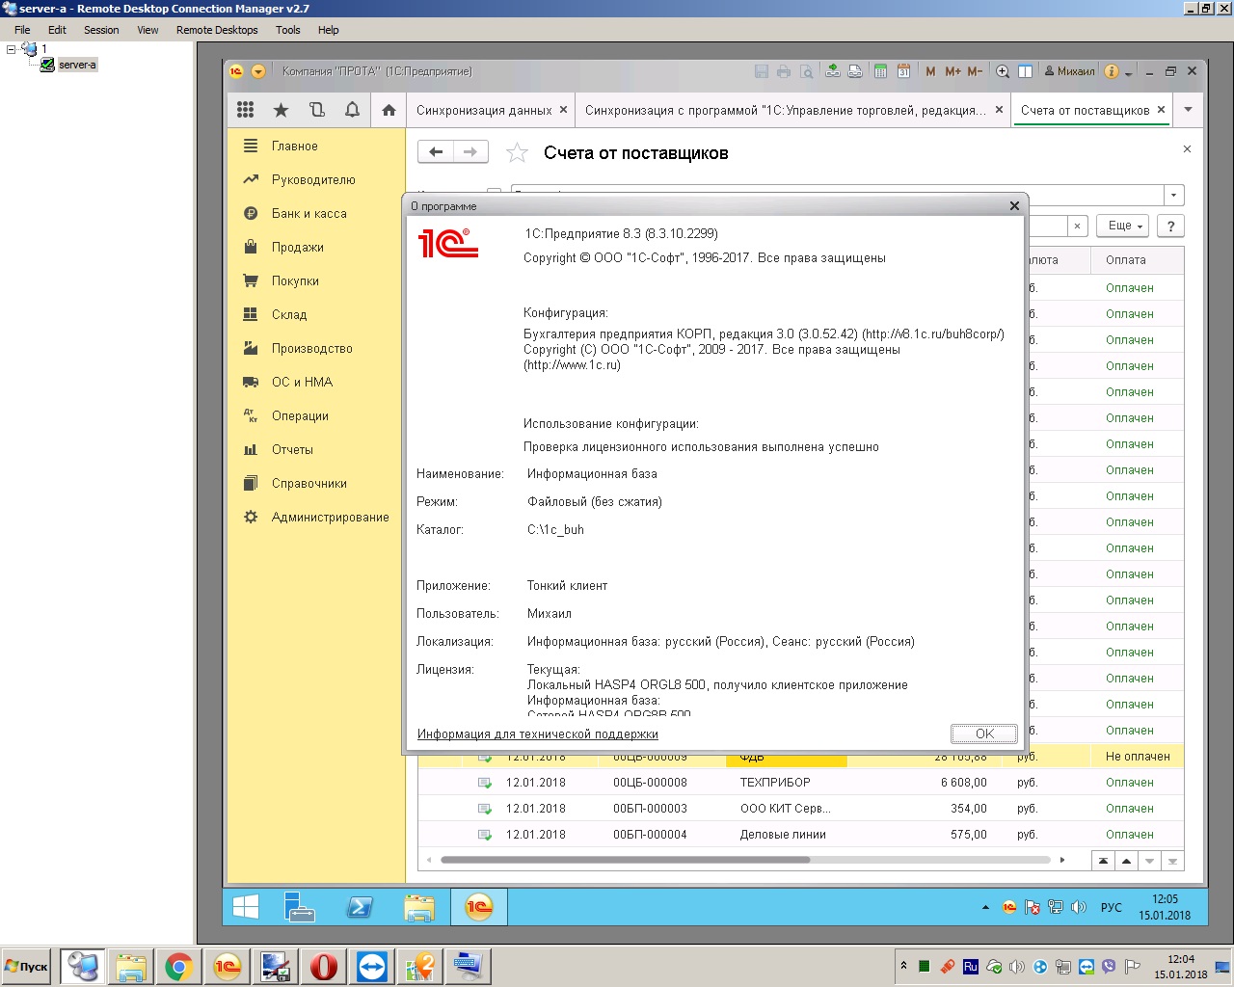Click the forward arrow navigation button
Viewport: 1234px width, 987px height.
coord(470,152)
